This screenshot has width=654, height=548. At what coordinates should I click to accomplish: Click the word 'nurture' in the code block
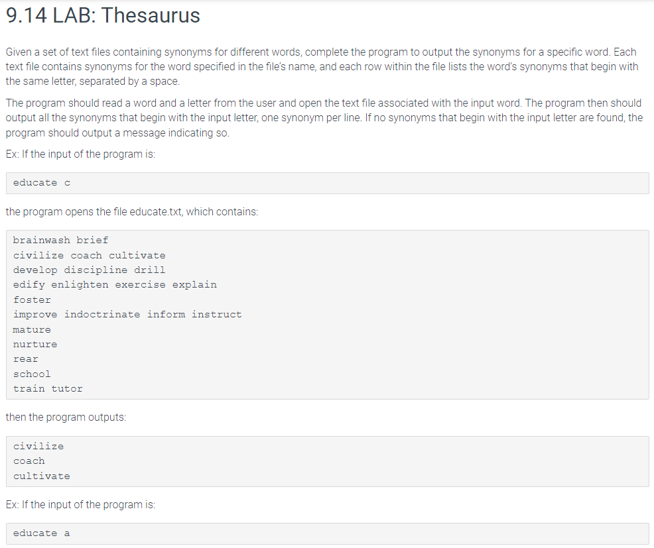35,344
